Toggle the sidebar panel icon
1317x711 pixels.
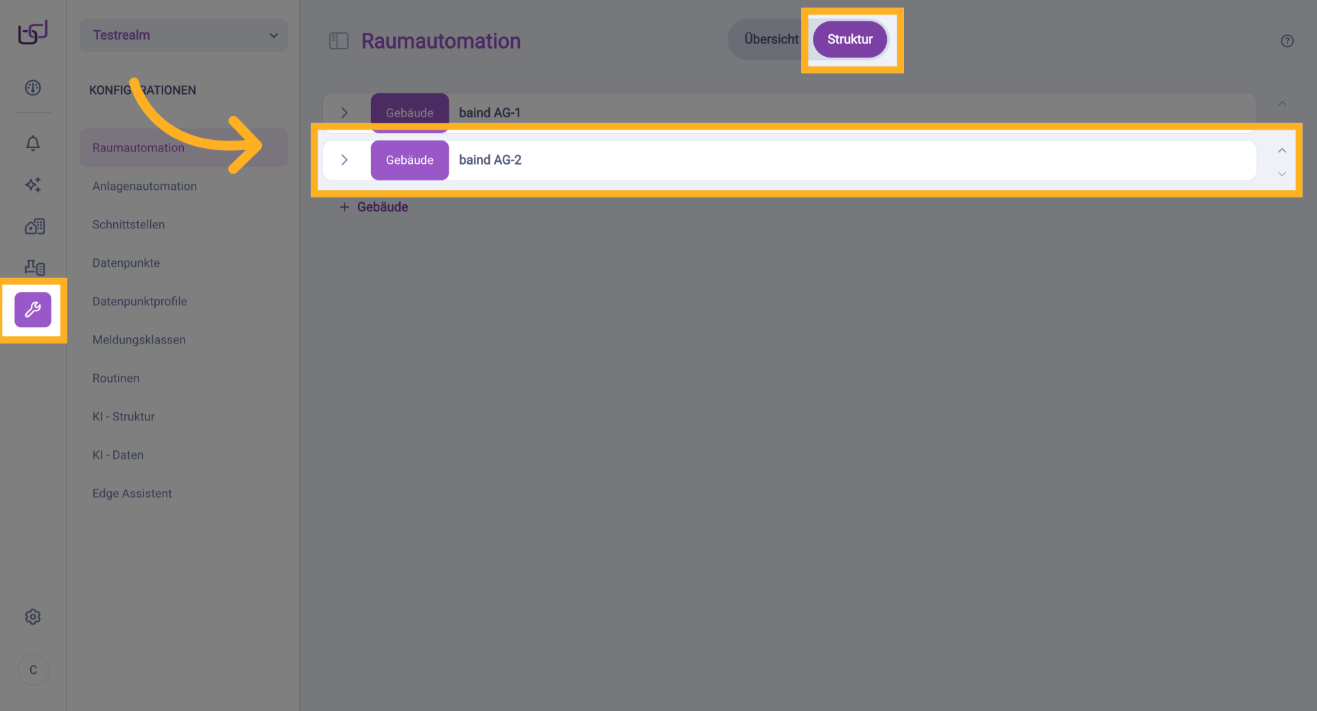339,41
